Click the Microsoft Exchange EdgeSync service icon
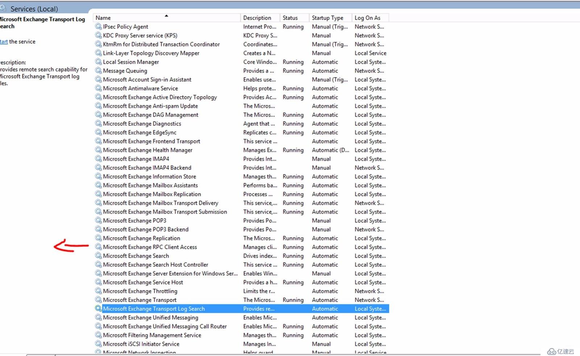Image resolution: width=580 pixels, height=356 pixels. pyautogui.click(x=98, y=132)
